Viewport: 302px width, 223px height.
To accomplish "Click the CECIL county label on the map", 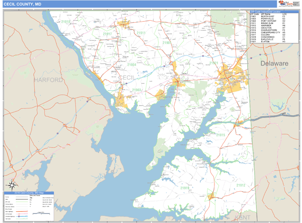I will [x=127, y=78].
